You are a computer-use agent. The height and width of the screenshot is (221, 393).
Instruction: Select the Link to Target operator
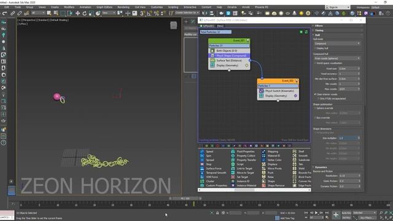pyautogui.click(x=242, y=169)
